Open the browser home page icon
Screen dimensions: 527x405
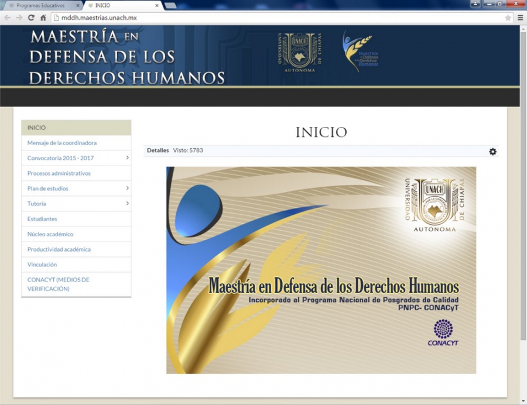(43, 18)
